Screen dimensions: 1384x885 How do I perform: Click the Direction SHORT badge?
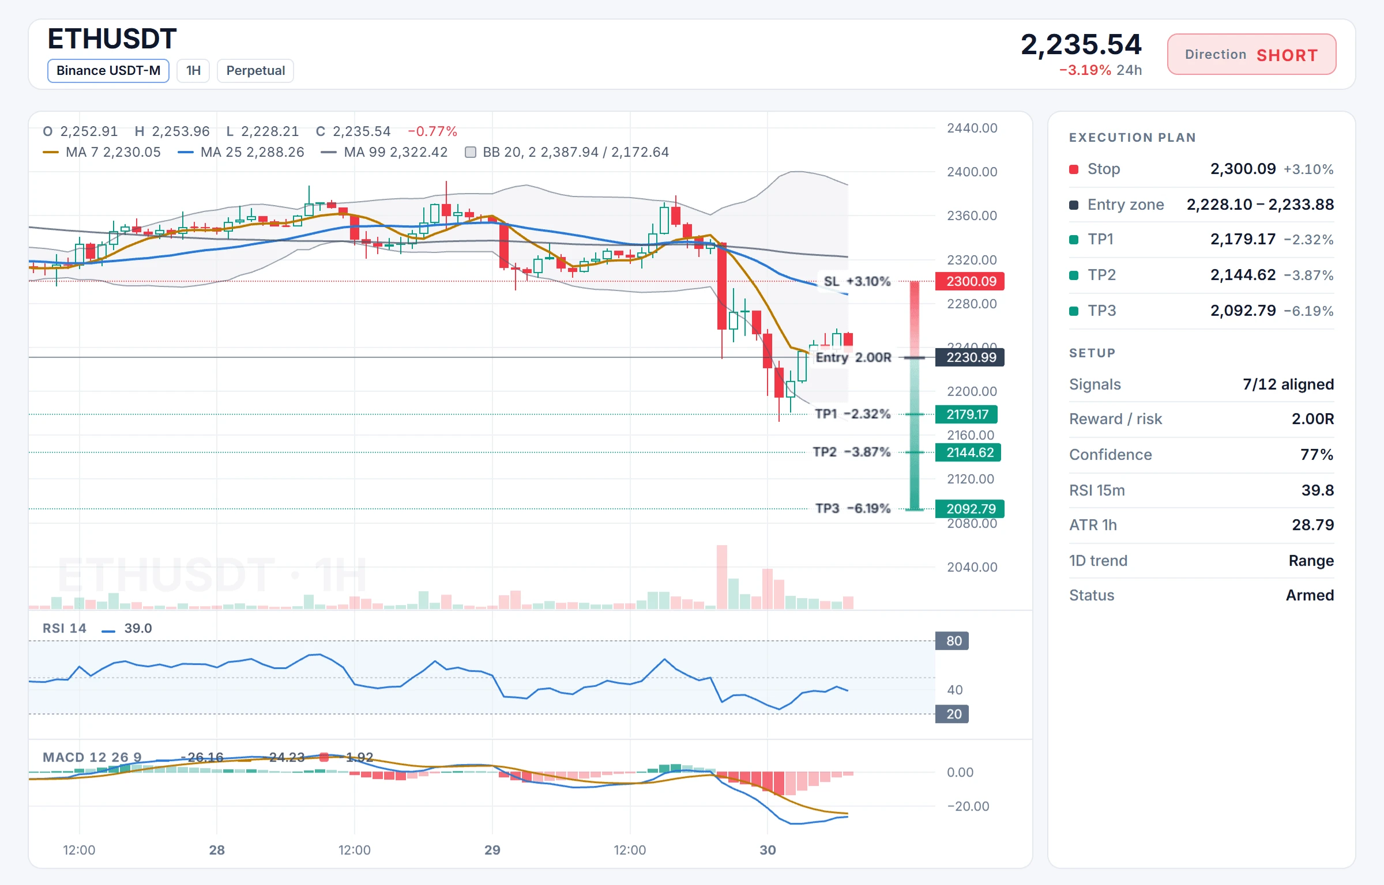[1251, 54]
